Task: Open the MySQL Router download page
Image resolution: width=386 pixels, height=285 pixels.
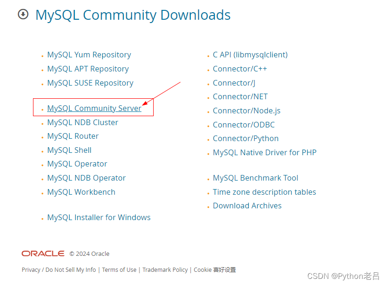Action: pyautogui.click(x=73, y=136)
